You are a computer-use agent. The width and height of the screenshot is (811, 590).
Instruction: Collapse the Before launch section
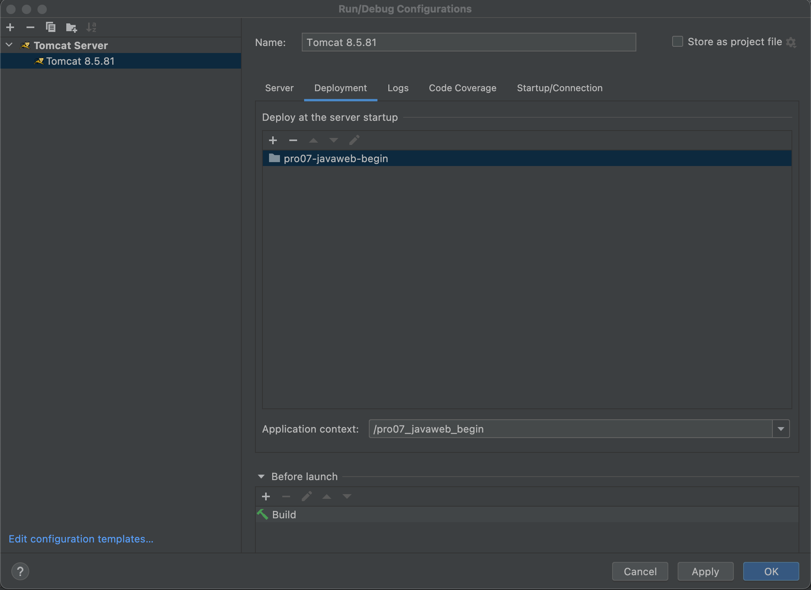point(261,477)
